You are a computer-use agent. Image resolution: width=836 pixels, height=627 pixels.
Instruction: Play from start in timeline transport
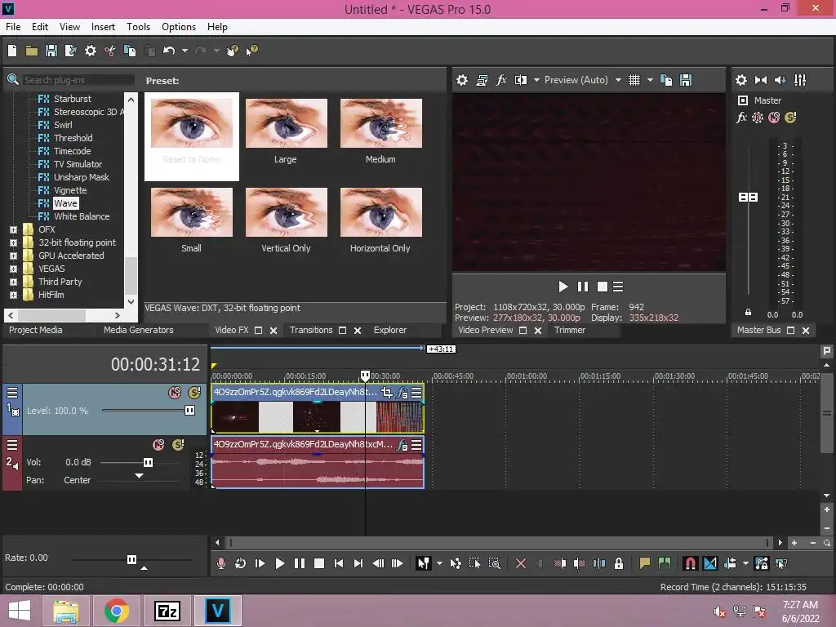coord(260,563)
